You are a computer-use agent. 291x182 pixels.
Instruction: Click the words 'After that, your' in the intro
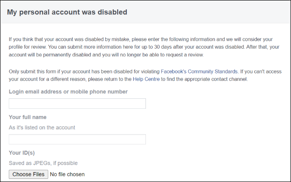[263, 47]
